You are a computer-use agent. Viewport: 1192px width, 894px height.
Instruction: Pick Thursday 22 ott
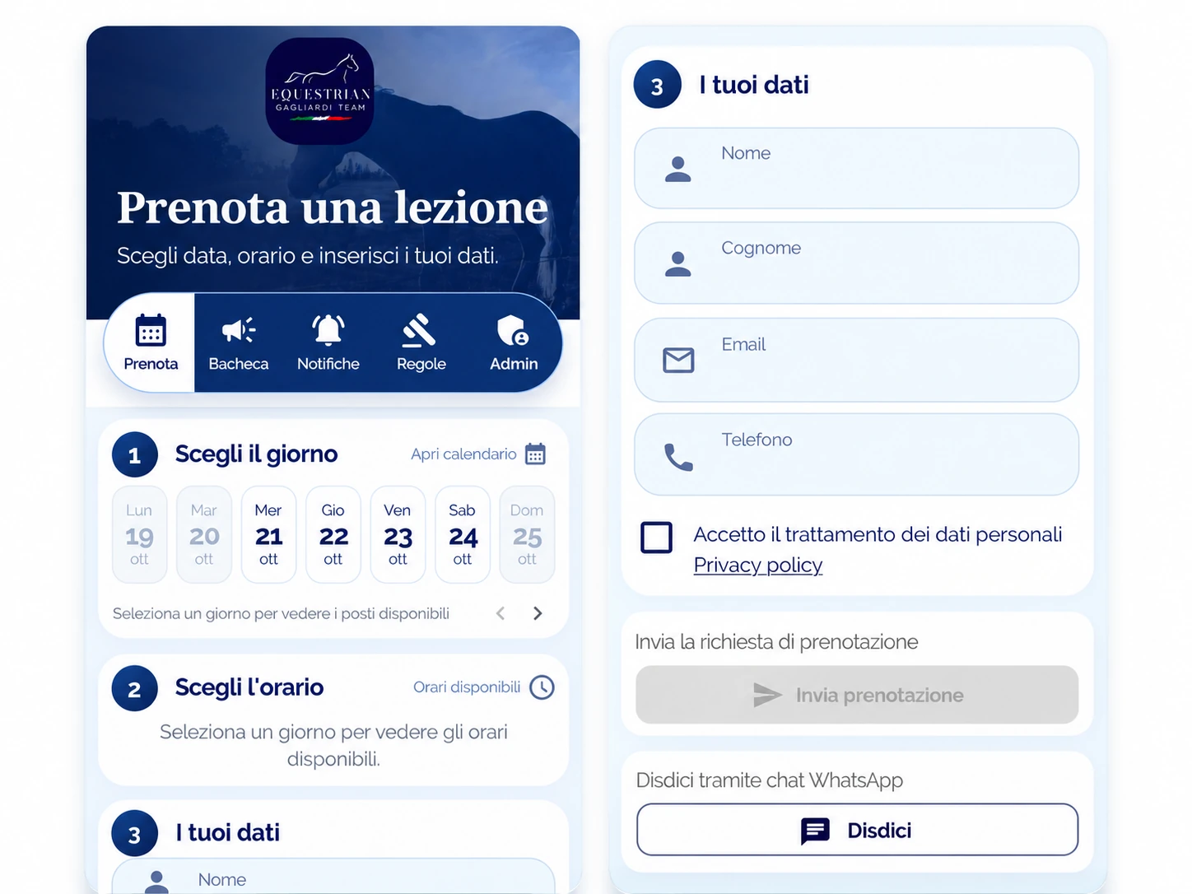[x=333, y=534]
